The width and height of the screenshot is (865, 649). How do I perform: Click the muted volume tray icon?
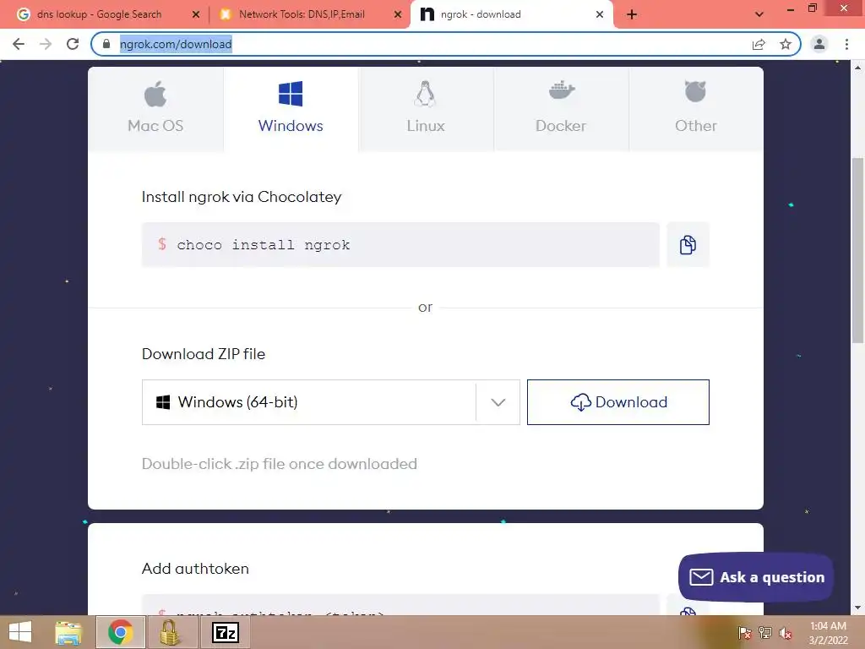[786, 633]
